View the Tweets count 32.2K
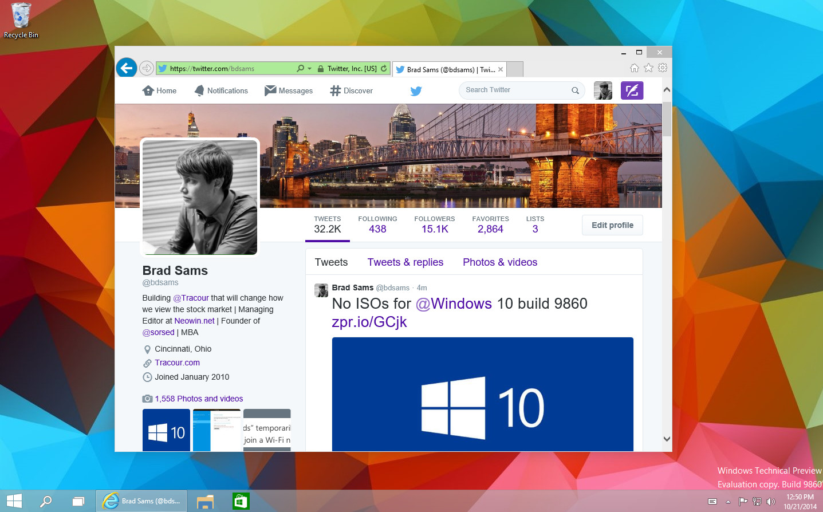Screen dimensions: 823x512 point(328,225)
